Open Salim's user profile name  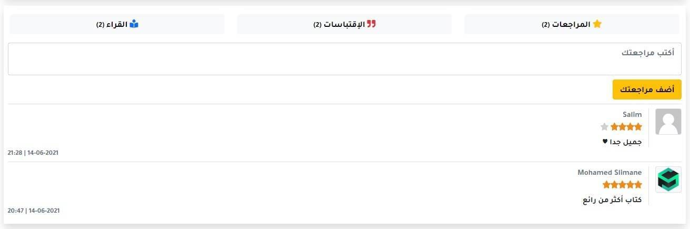coord(632,114)
